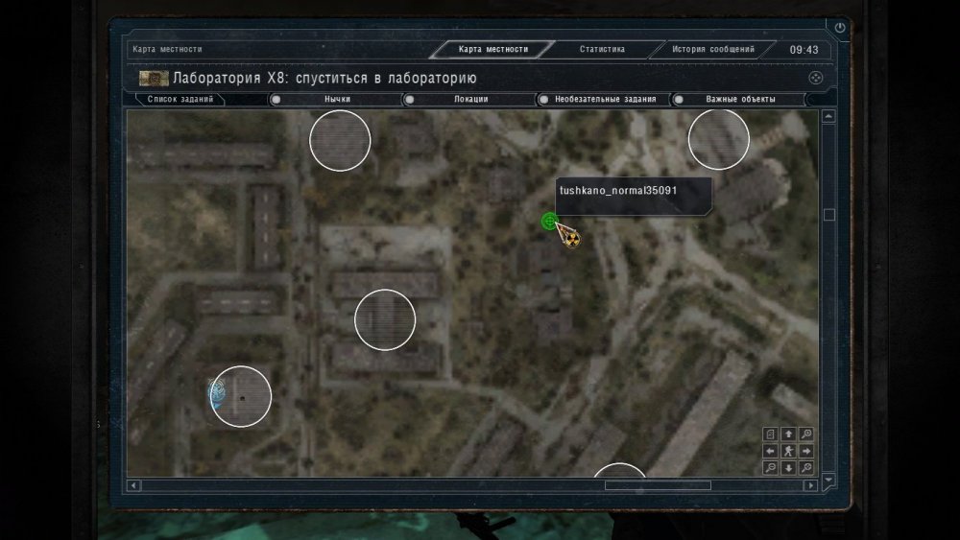The image size is (960, 540).
Task: Click the vertical scrollbar thumb
Action: pyautogui.click(x=829, y=215)
